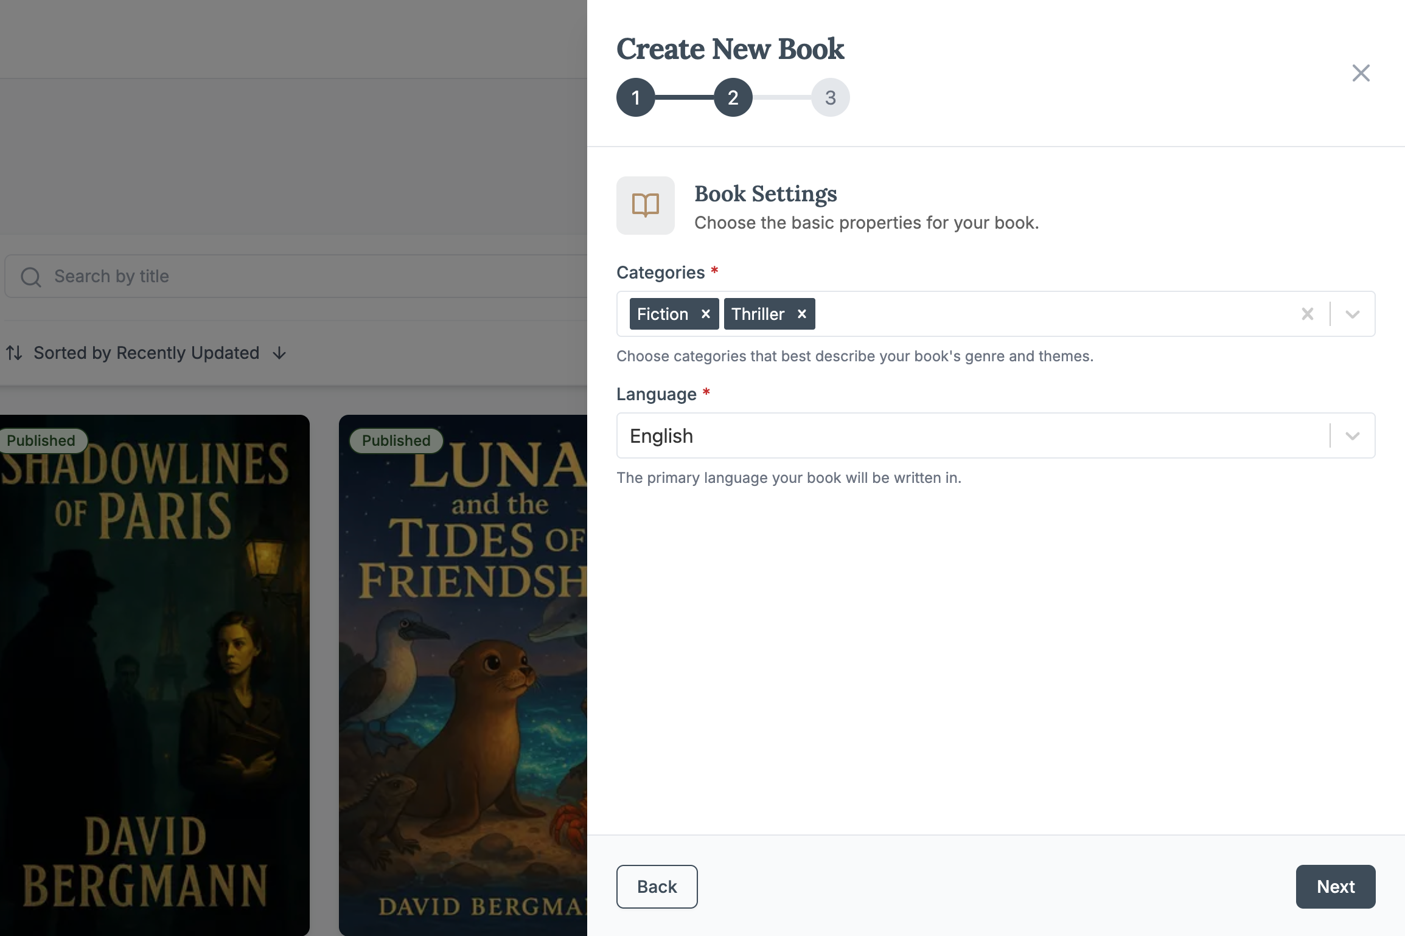Image resolution: width=1405 pixels, height=936 pixels.
Task: Open Shadowlines of Paris book cover
Action: (155, 675)
